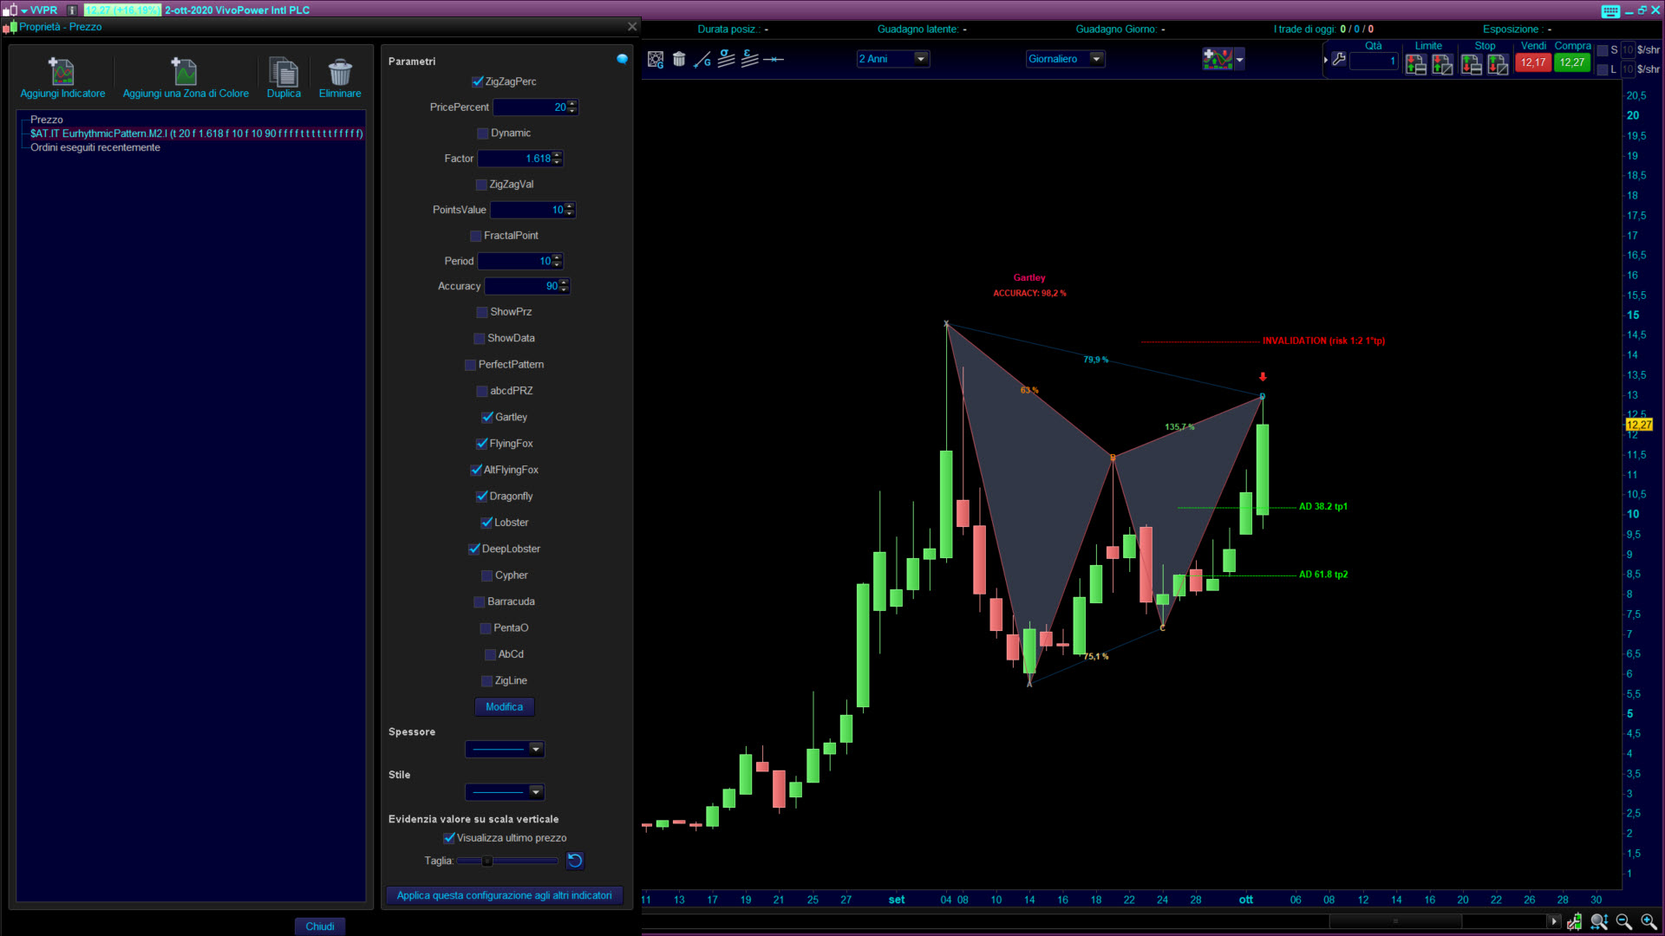Toggle the ShowPrz checkbox
This screenshot has width=1665, height=936.
coord(482,312)
